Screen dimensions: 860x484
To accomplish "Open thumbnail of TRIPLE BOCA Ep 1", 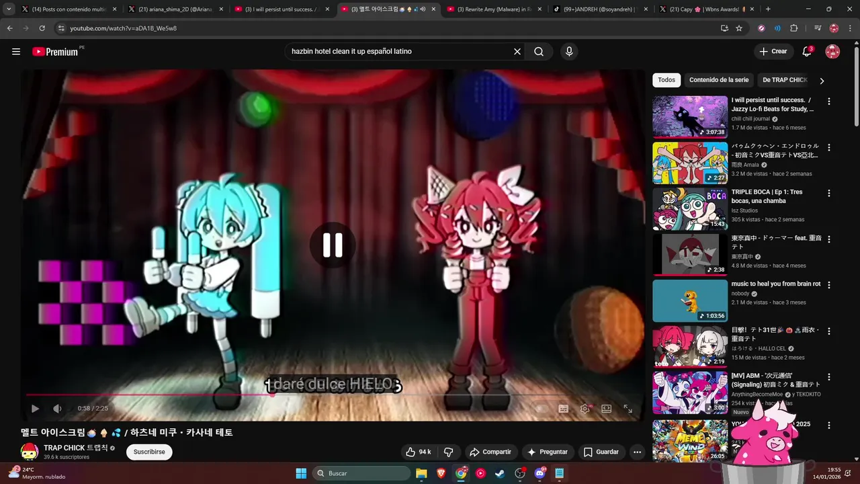I will point(690,208).
